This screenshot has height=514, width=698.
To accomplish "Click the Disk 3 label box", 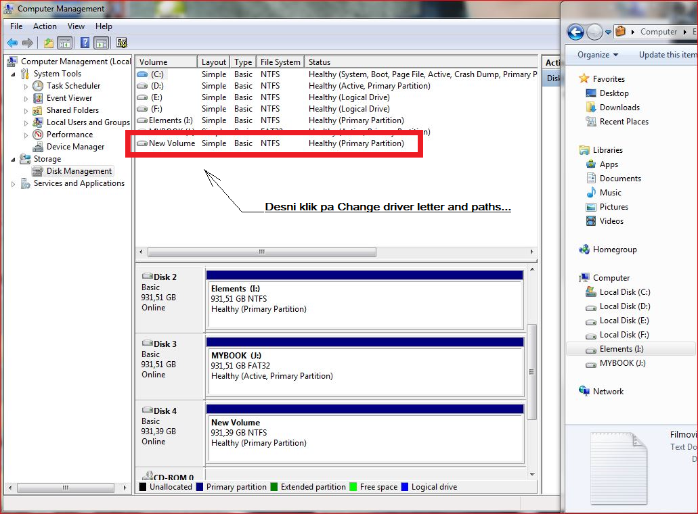I will 171,367.
